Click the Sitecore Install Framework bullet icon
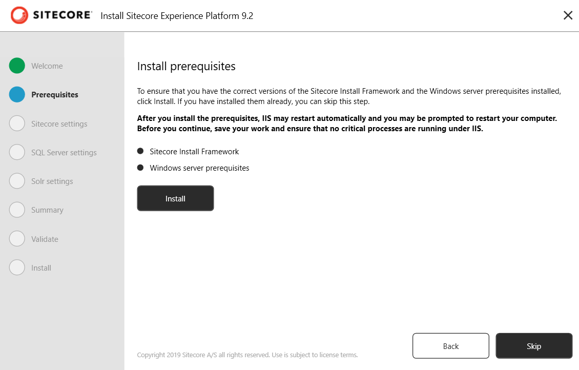Viewport: 579px width, 370px height. [140, 151]
